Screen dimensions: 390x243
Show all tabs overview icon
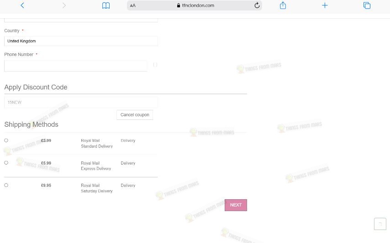pyautogui.click(x=367, y=5)
